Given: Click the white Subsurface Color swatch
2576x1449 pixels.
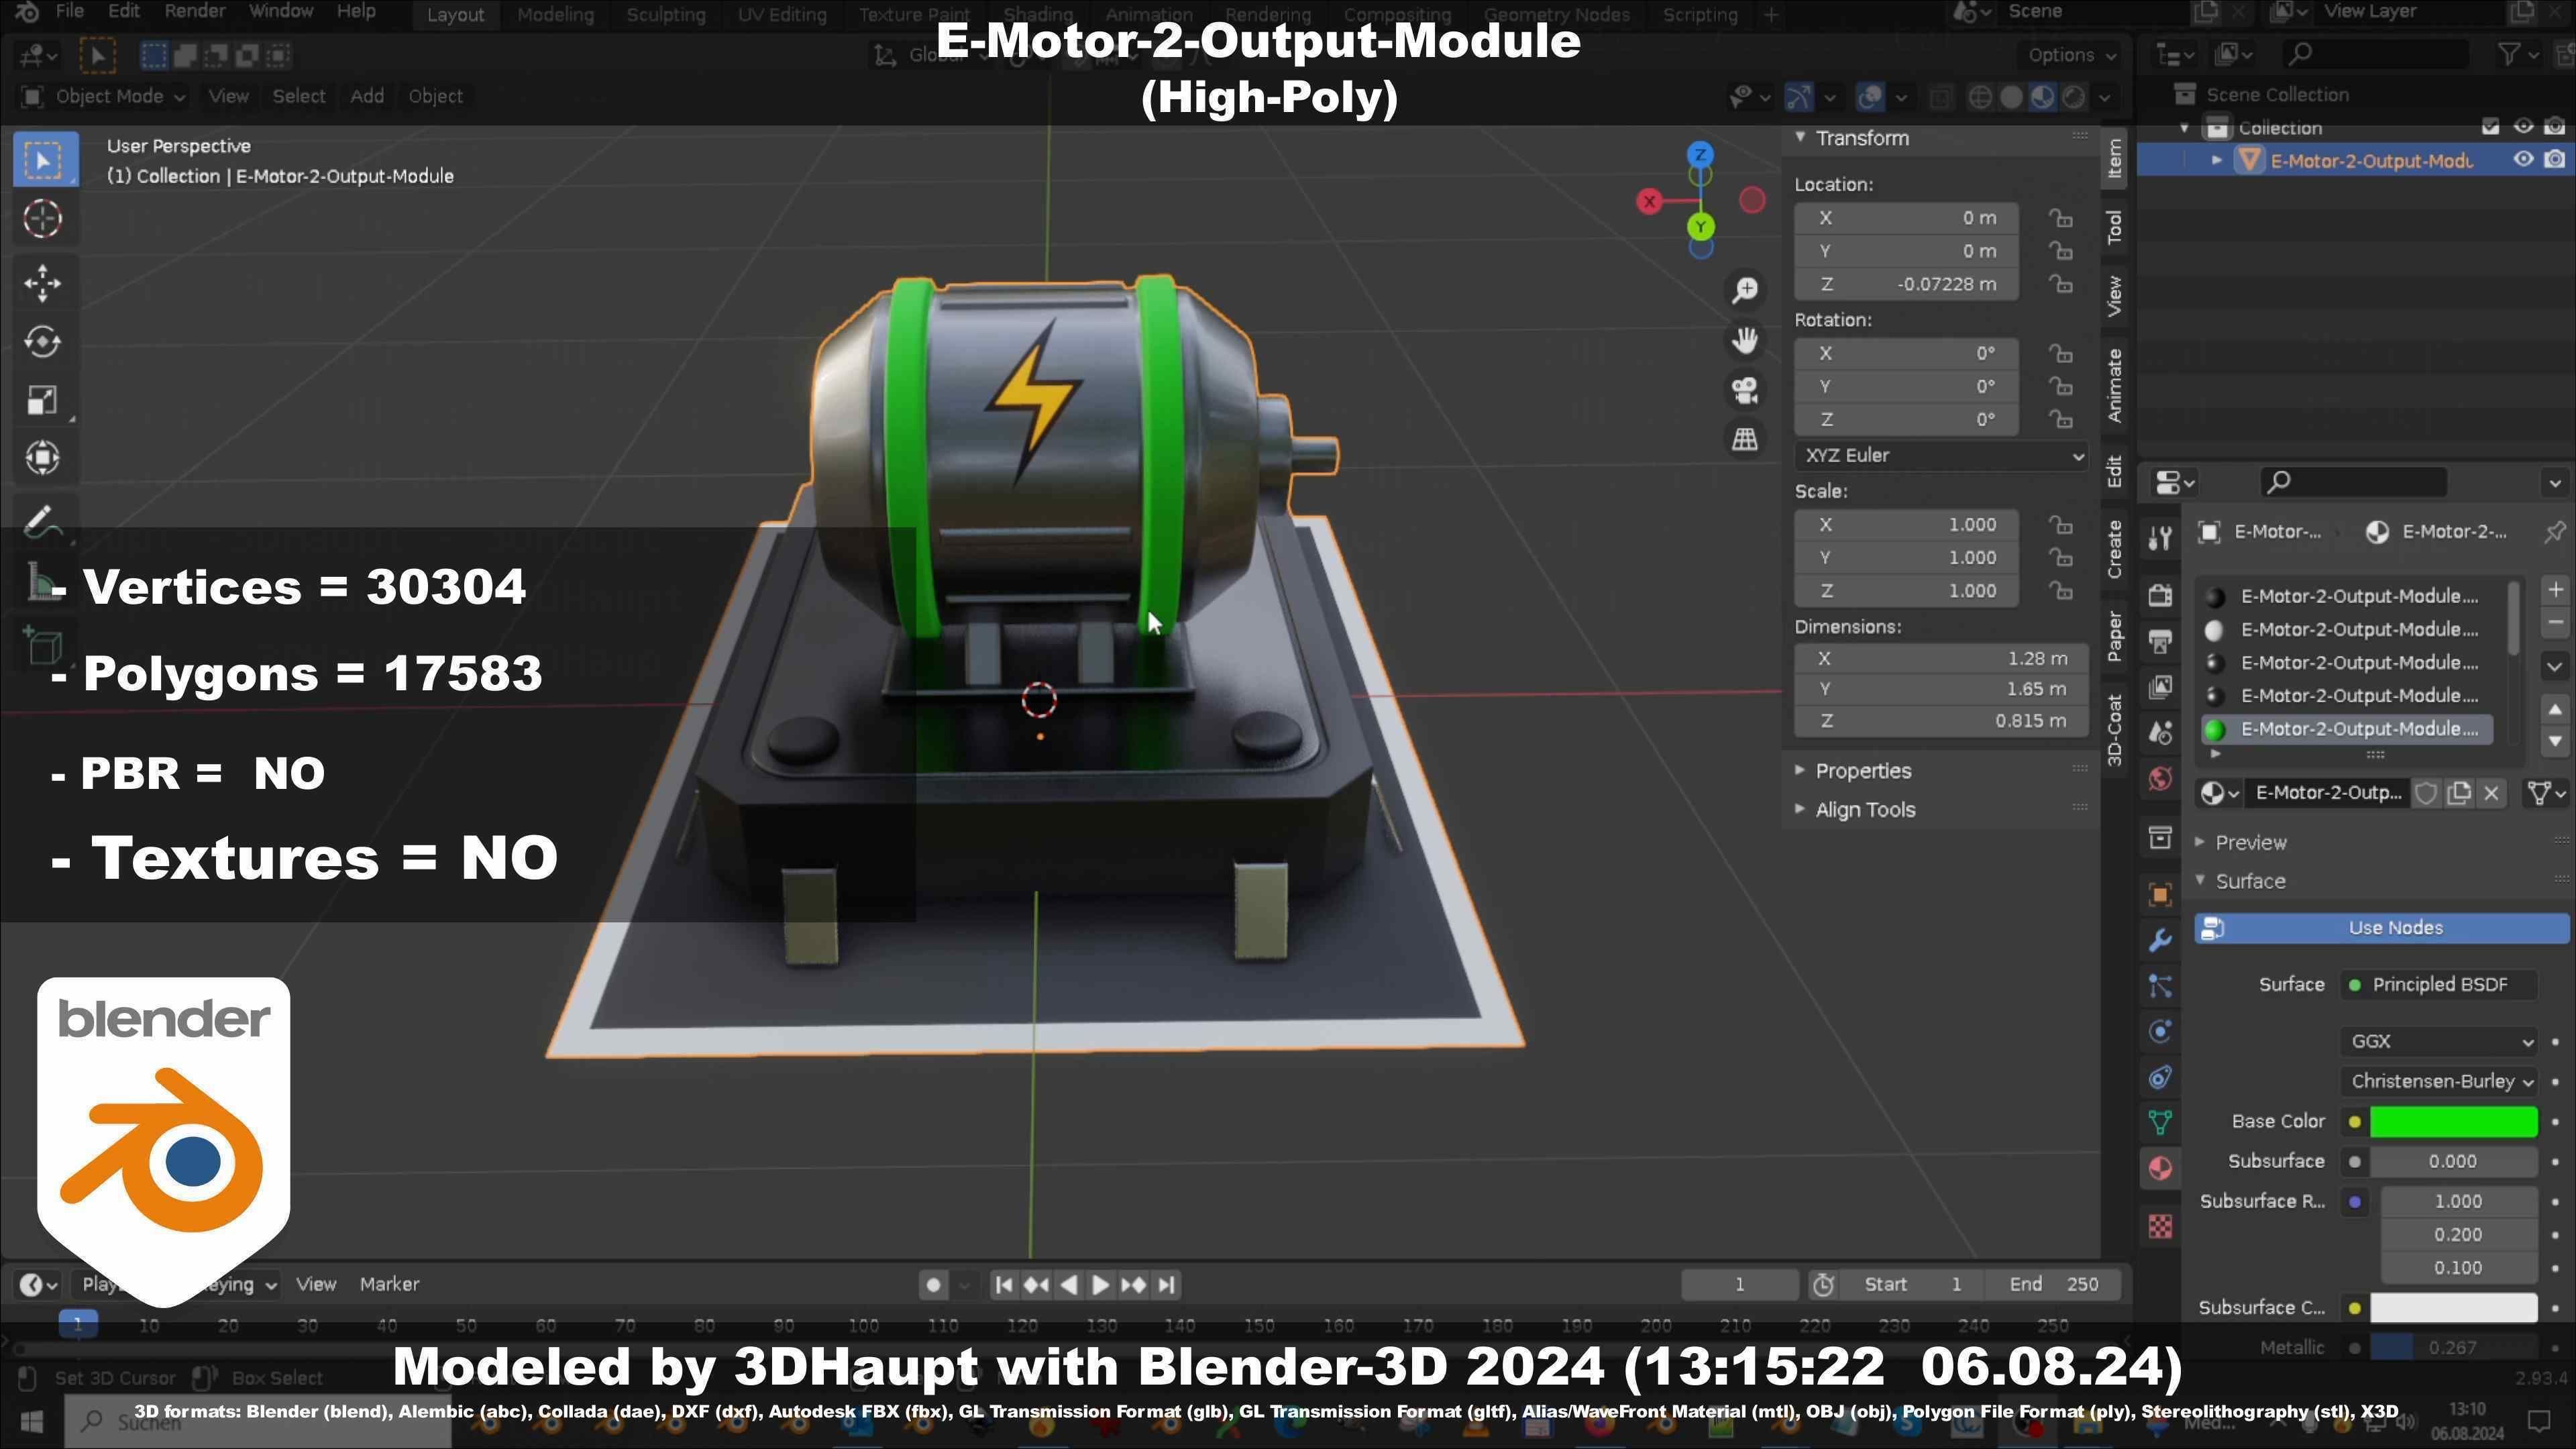Looking at the screenshot, I should click(x=2453, y=1308).
